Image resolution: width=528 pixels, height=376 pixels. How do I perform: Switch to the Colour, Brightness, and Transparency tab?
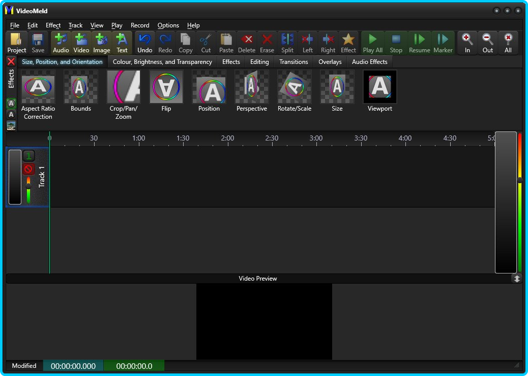tap(162, 62)
